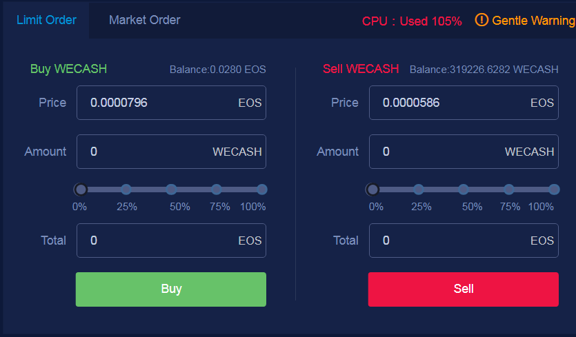Set Sell slider to 50%
Viewport: 576px width, 337px height.
click(x=464, y=190)
